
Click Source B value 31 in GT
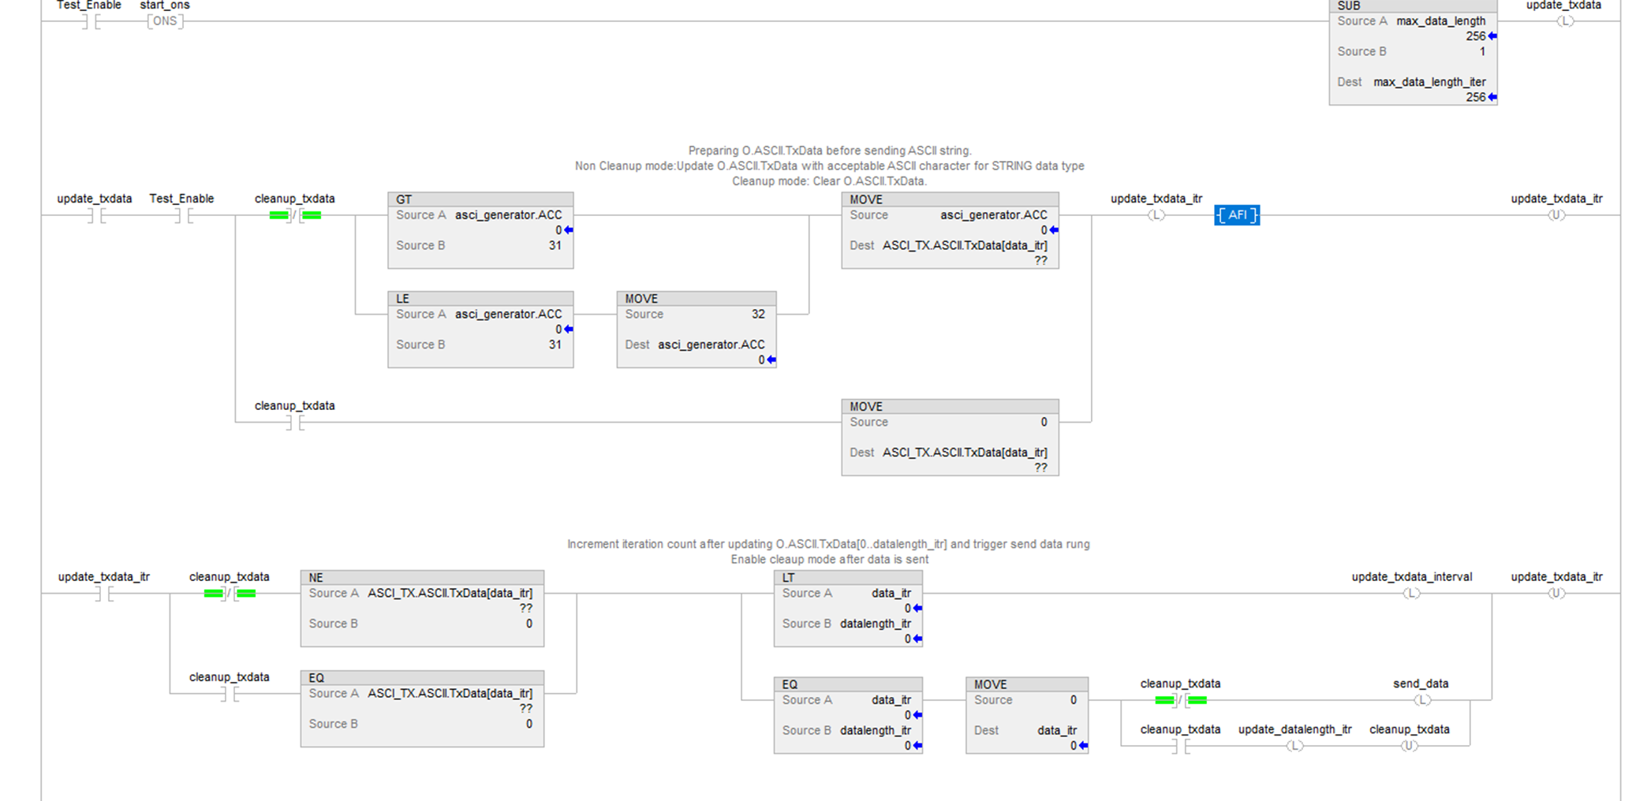[555, 245]
